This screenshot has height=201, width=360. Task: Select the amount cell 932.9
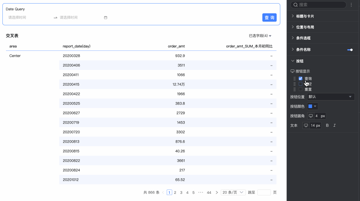(180, 56)
